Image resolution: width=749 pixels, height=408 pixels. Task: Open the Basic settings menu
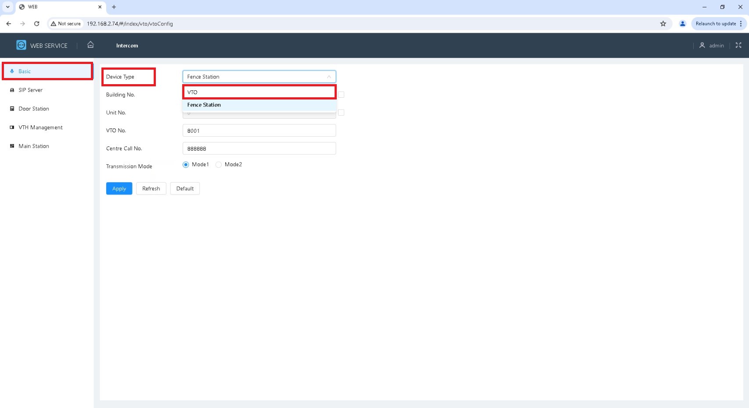point(47,71)
